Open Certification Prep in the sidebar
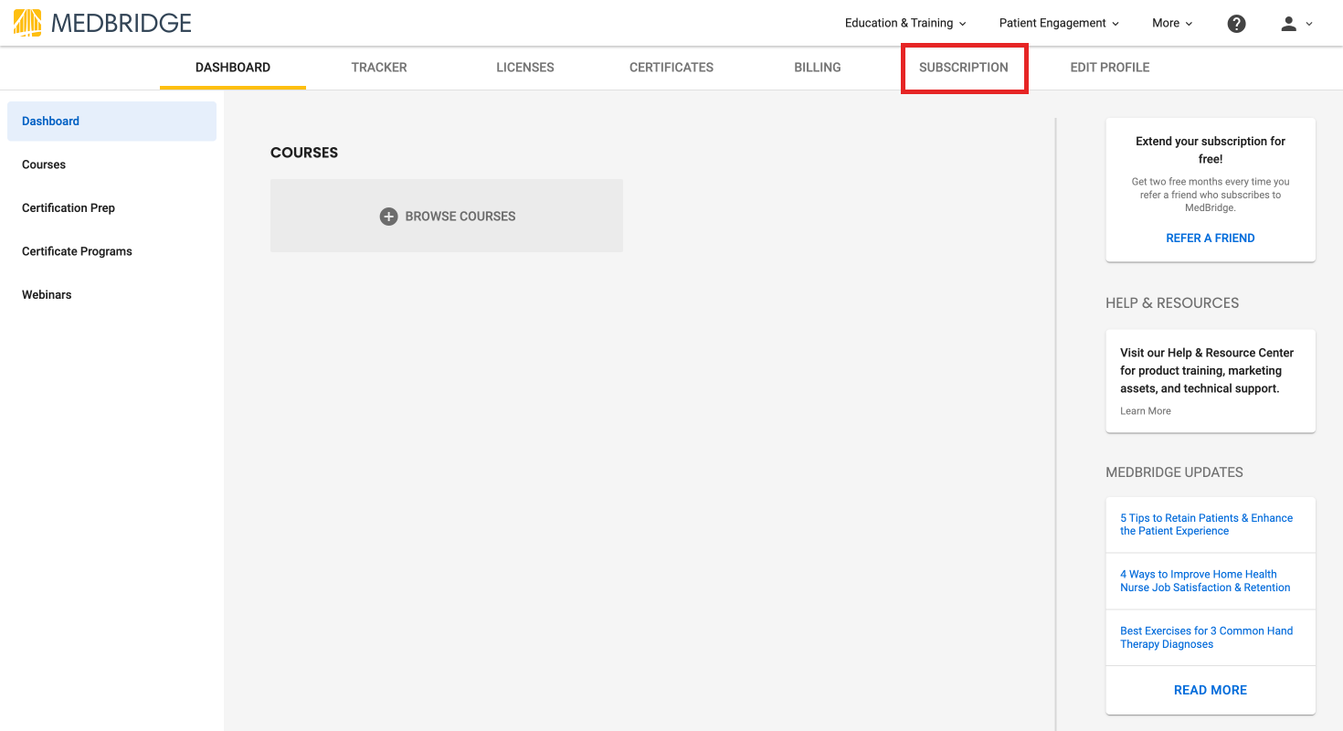 (111, 208)
